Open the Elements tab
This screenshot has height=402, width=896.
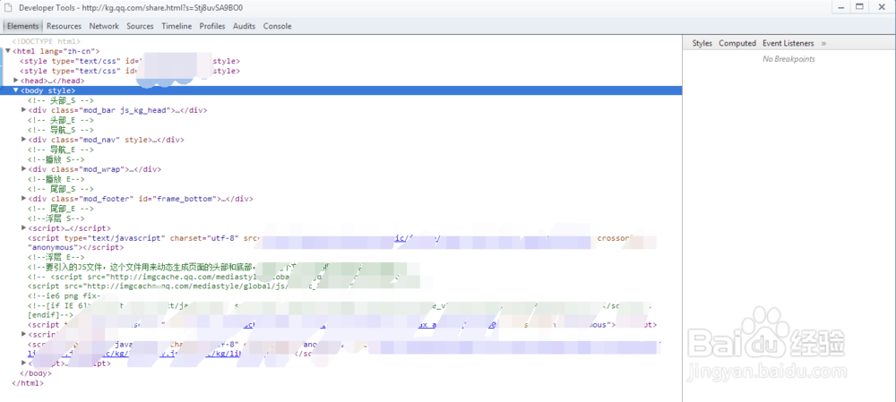[x=23, y=26]
